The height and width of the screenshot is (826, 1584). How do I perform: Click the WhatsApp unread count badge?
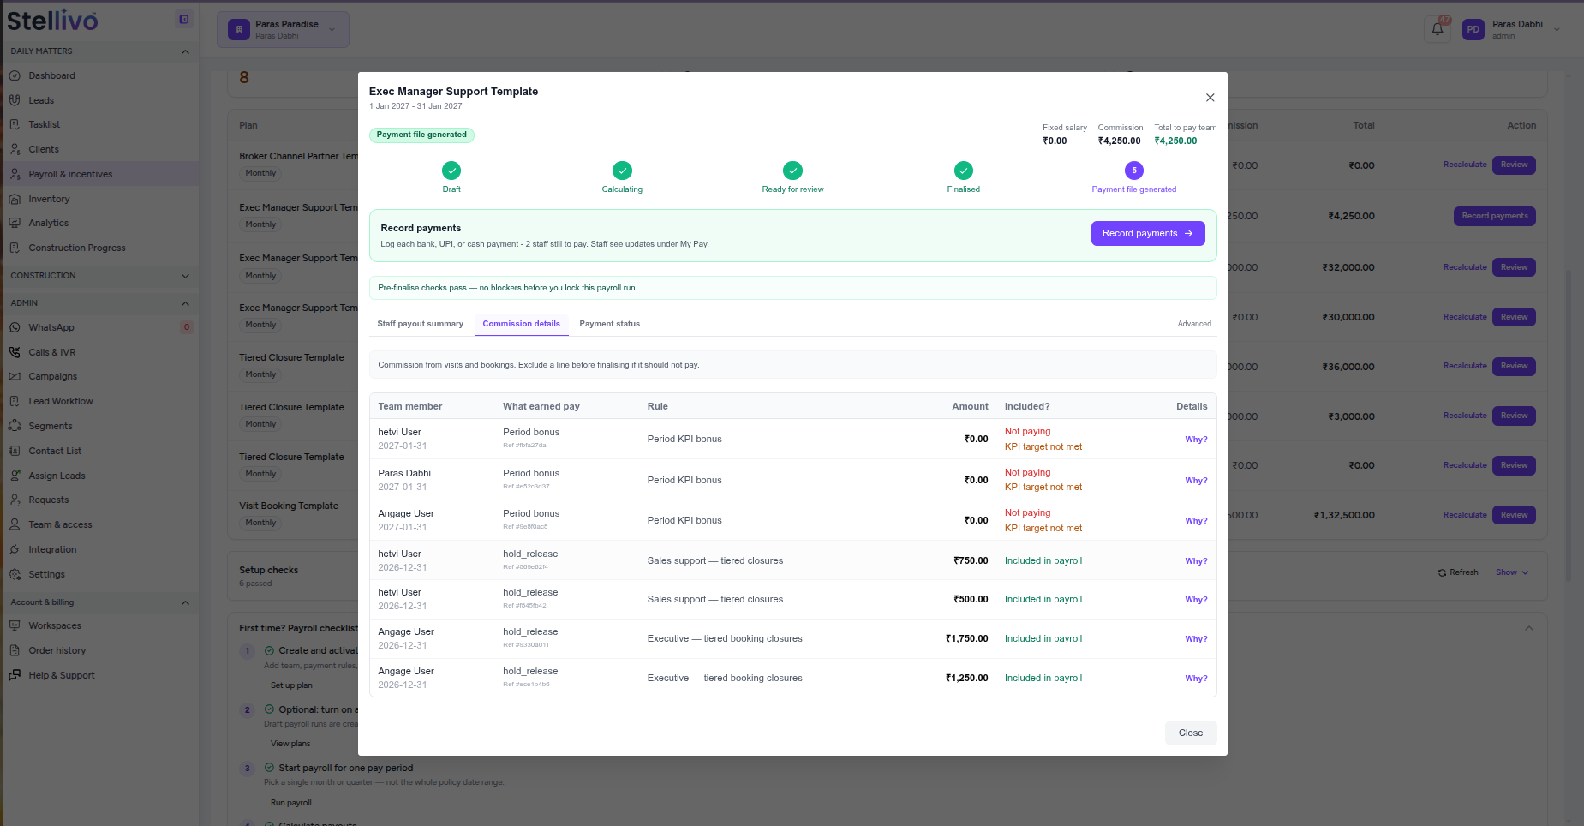click(x=186, y=327)
